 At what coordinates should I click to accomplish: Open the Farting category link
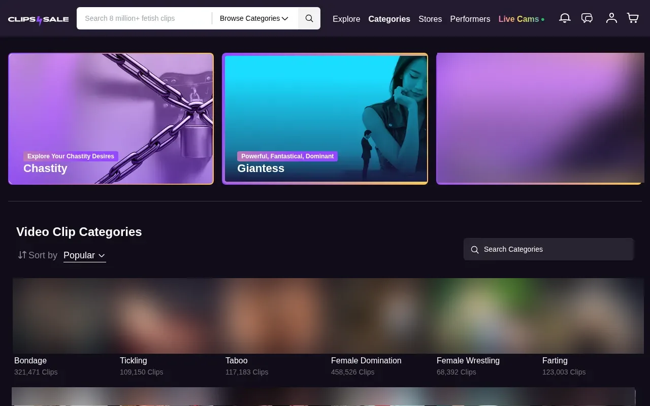pyautogui.click(x=555, y=360)
